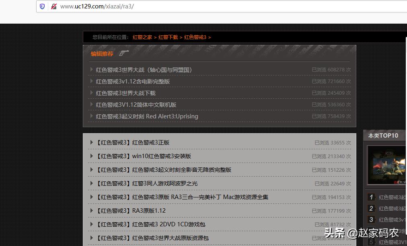
Task: Click the address bar URL field
Action: click(x=221, y=6)
